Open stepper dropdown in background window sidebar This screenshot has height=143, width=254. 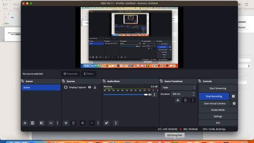(249, 66)
